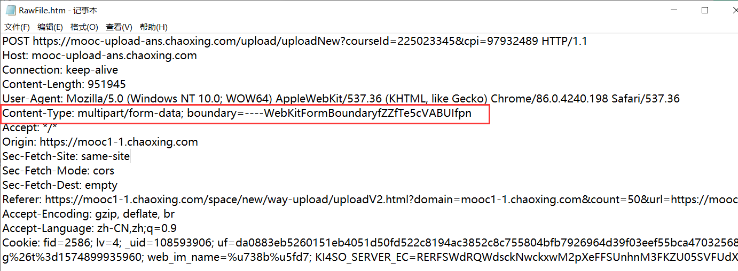Image resolution: width=738 pixels, height=271 pixels.
Task: Open the 查看(V) menu
Action: (119, 27)
